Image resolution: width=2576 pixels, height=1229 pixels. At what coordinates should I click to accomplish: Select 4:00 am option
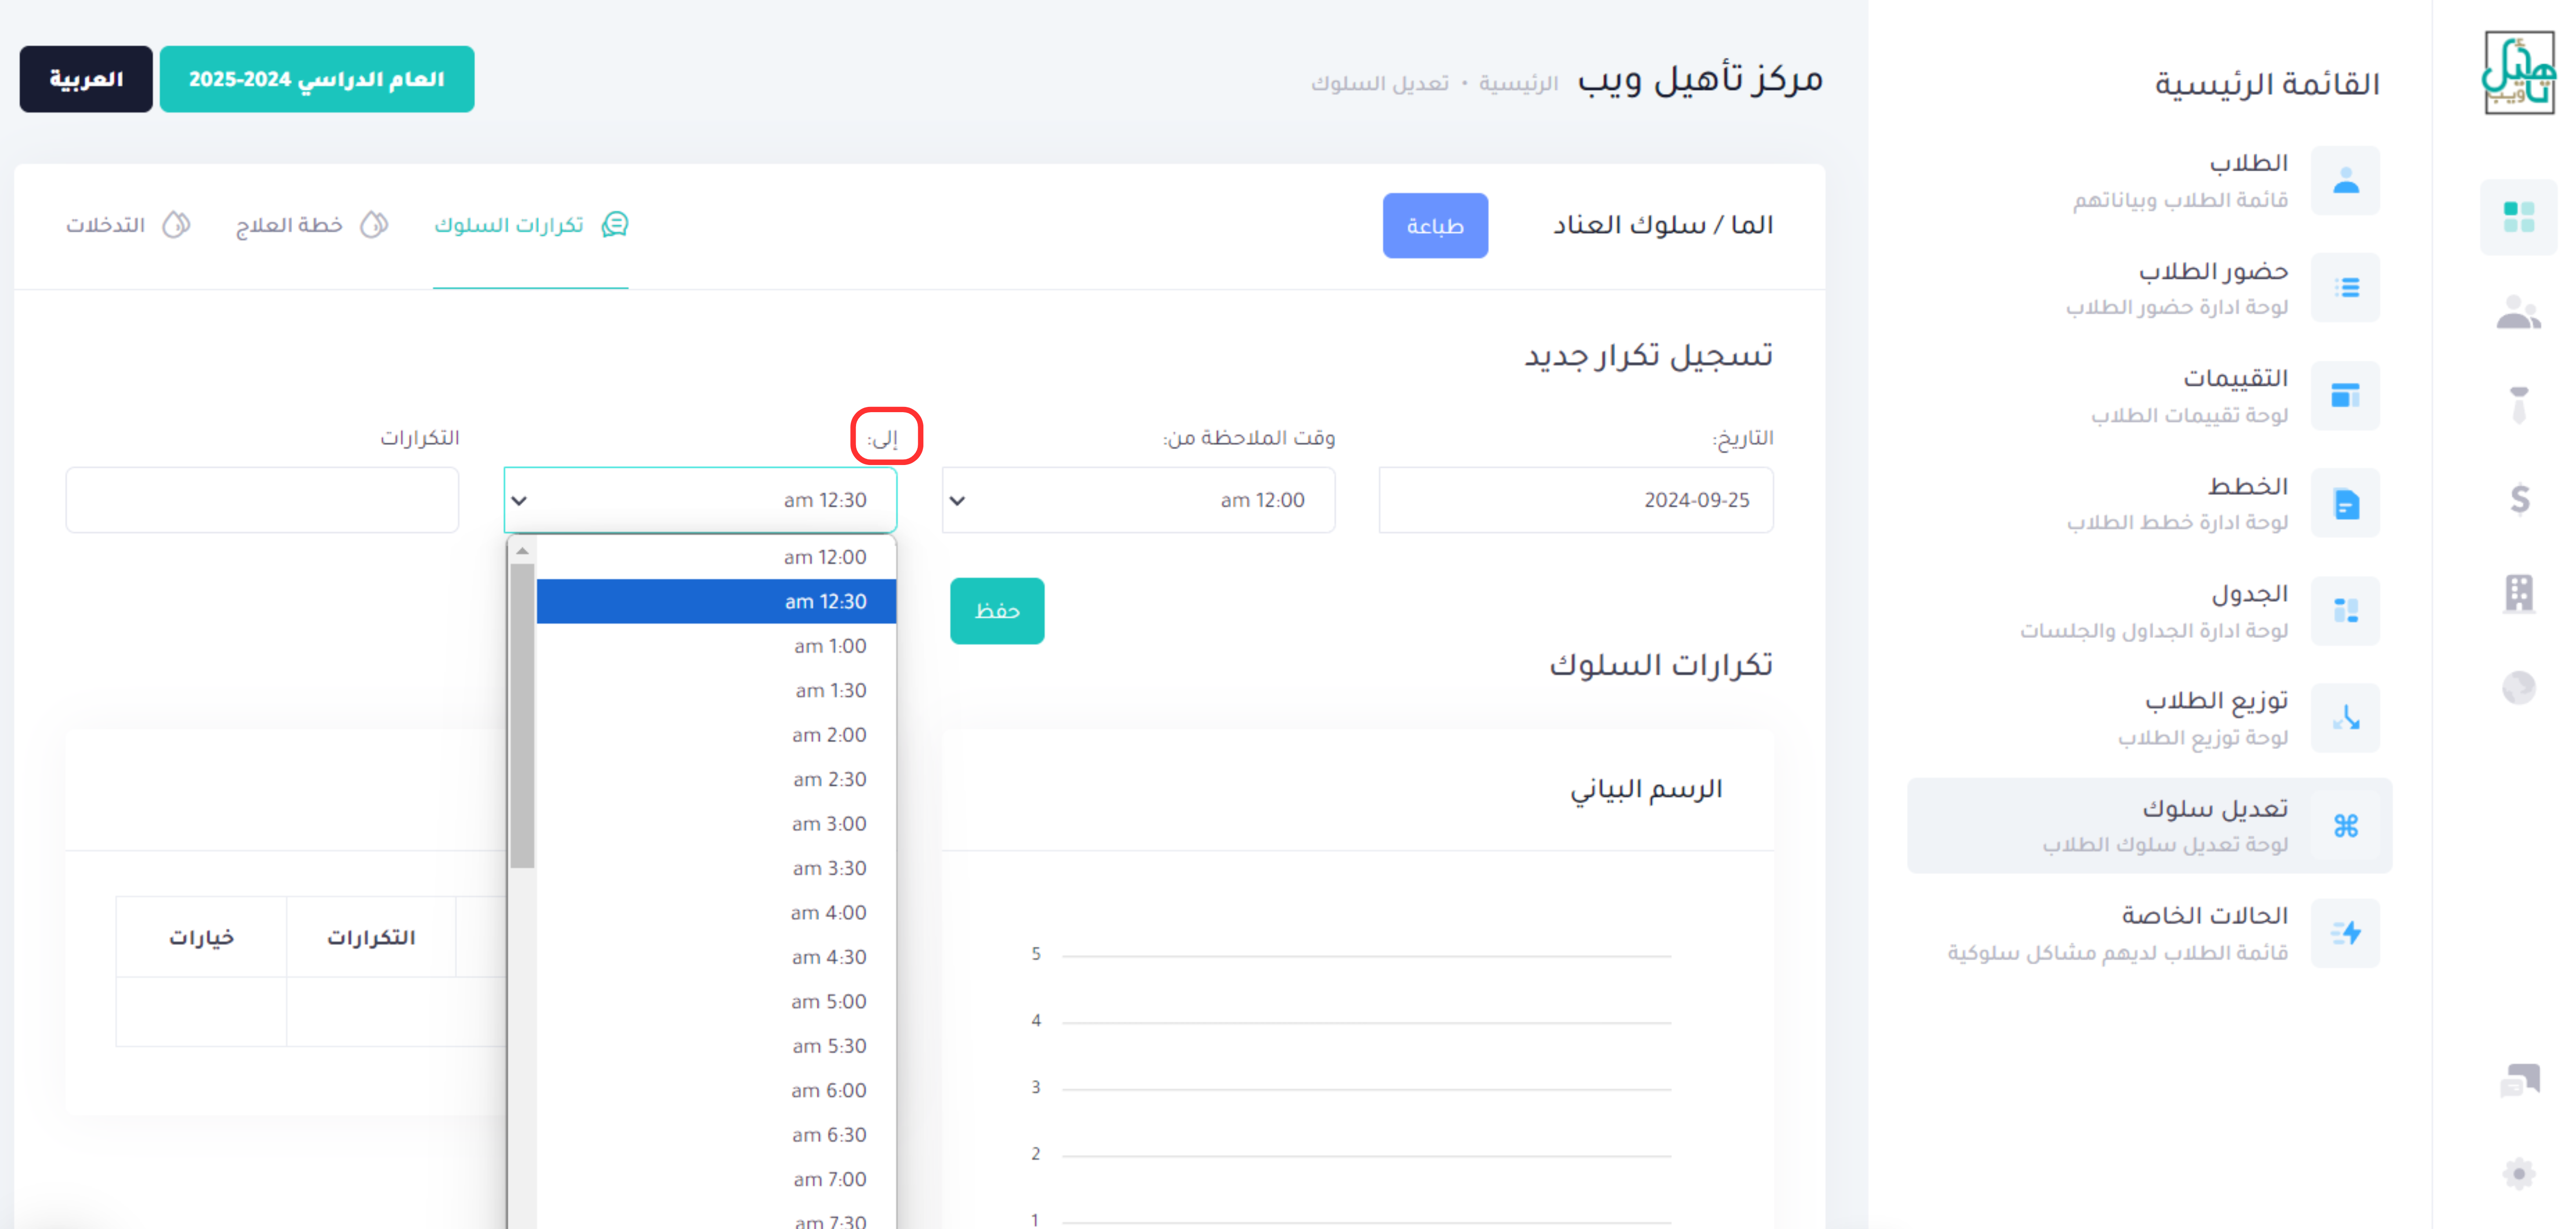pyautogui.click(x=716, y=913)
